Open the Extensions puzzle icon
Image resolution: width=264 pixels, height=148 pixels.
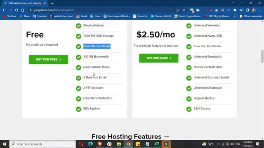tap(235, 10)
